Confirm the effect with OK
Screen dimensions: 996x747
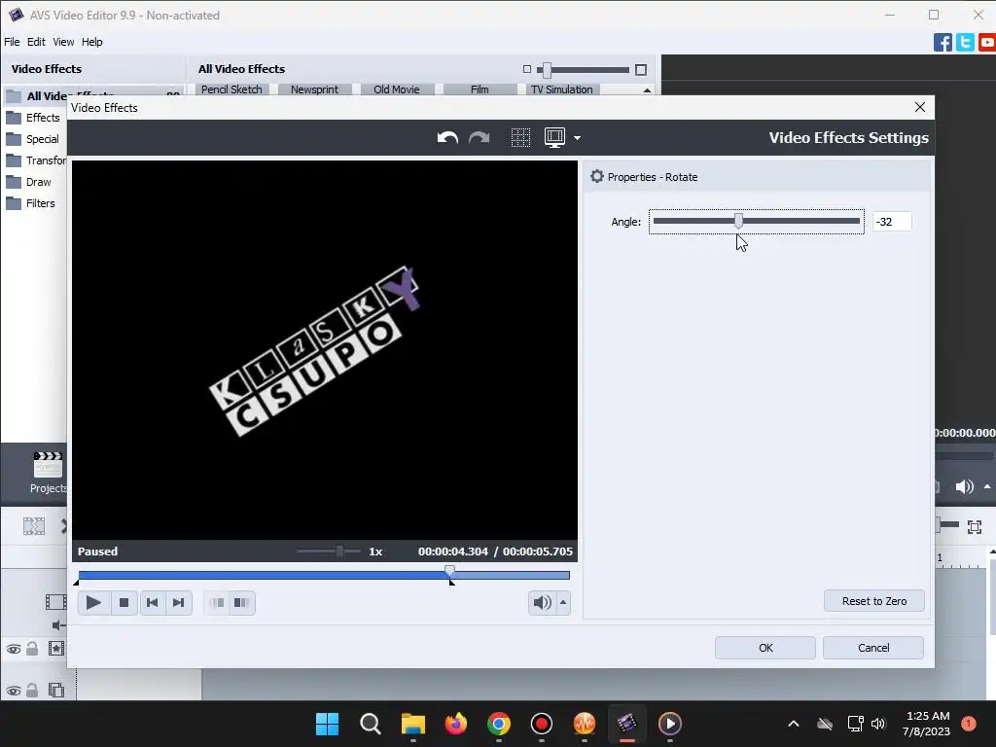[765, 648]
